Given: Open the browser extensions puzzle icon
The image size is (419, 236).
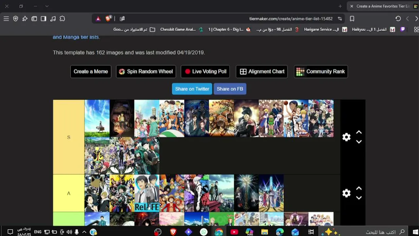Looking at the screenshot, I should (x=62, y=19).
